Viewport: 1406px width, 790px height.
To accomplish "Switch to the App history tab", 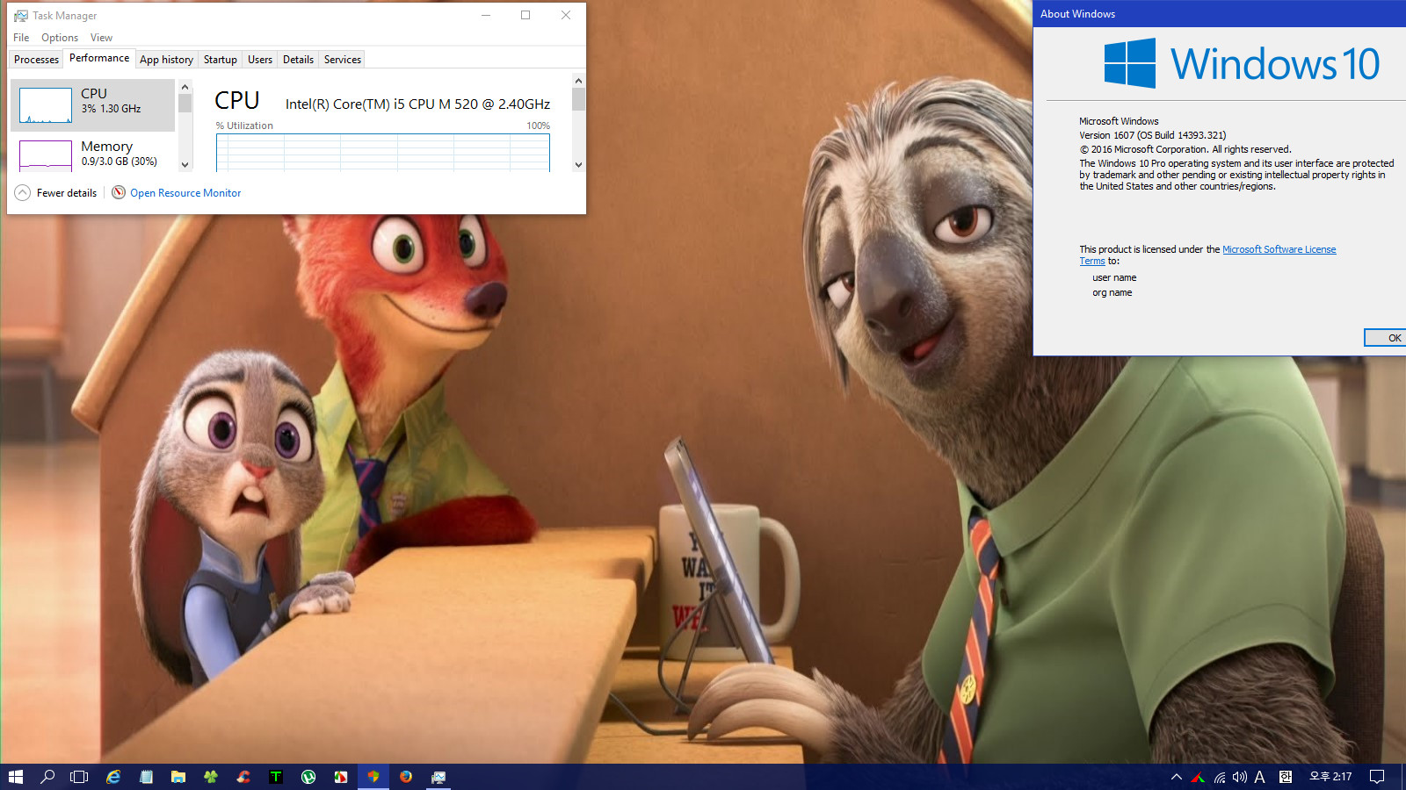I will tap(166, 60).
